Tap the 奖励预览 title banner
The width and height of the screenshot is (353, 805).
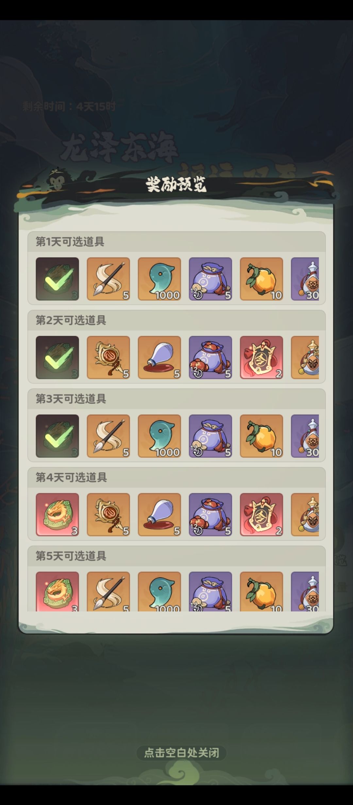point(176,185)
